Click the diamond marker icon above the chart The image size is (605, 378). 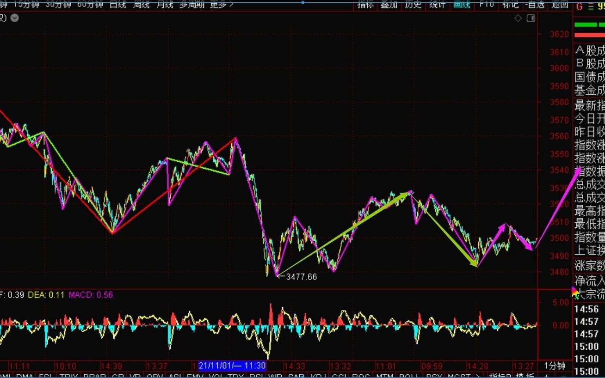point(518,18)
